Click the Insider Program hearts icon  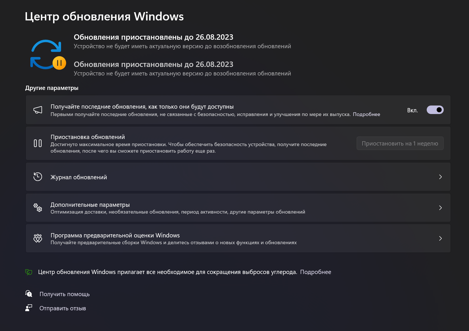38,238
